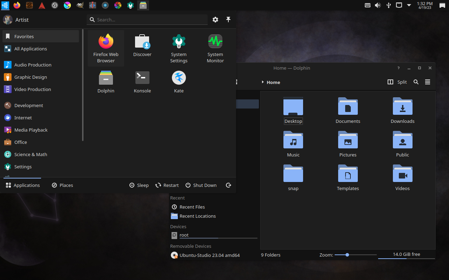Launch Firefox Web Browser from favorites
This screenshot has width=449, height=280.
coord(106,48)
